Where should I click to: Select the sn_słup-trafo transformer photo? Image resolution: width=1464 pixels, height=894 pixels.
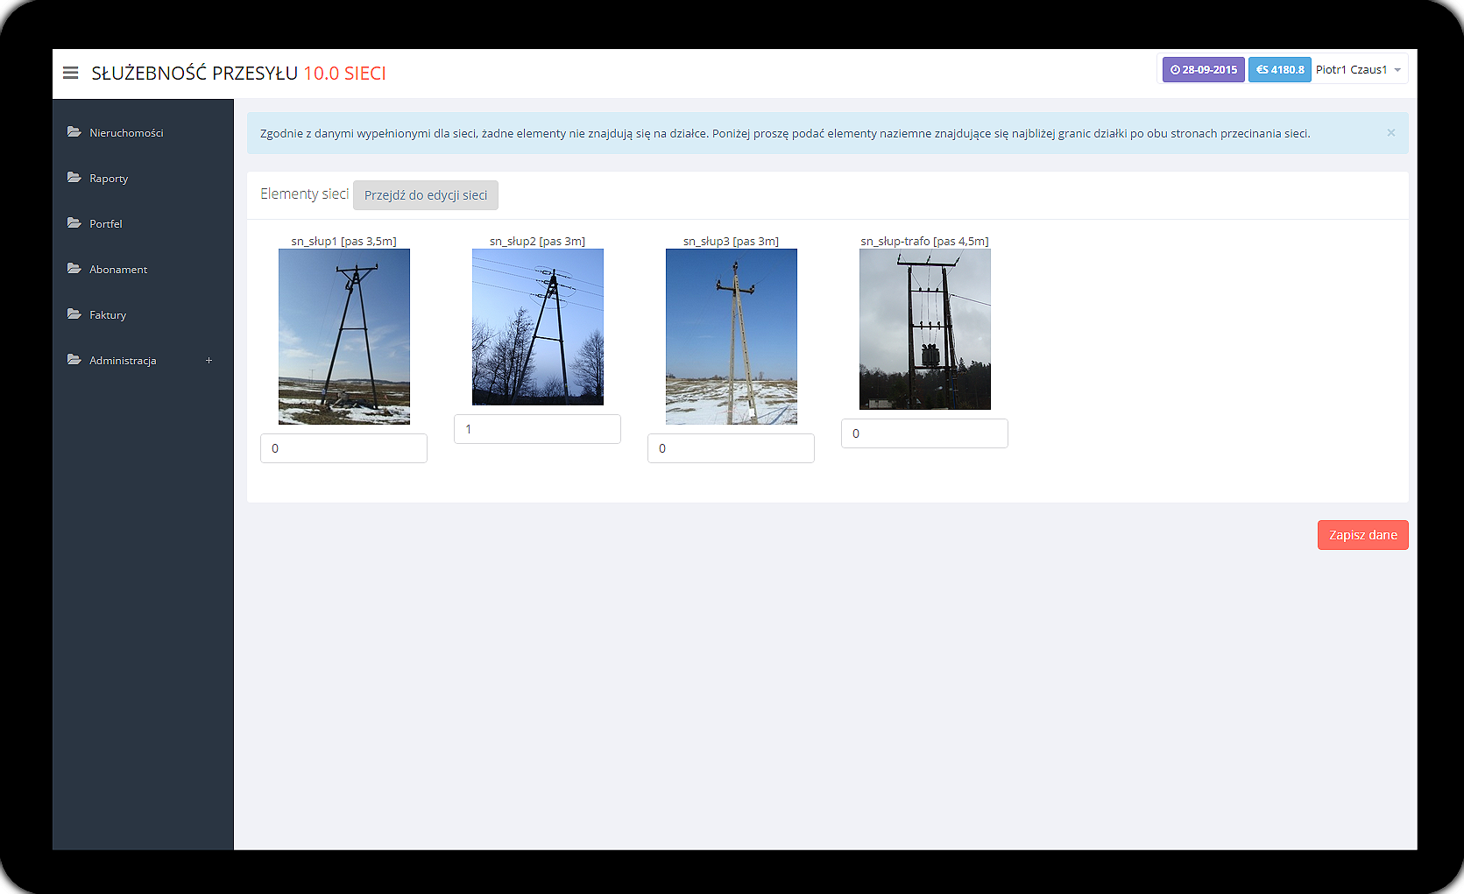pyautogui.click(x=924, y=329)
